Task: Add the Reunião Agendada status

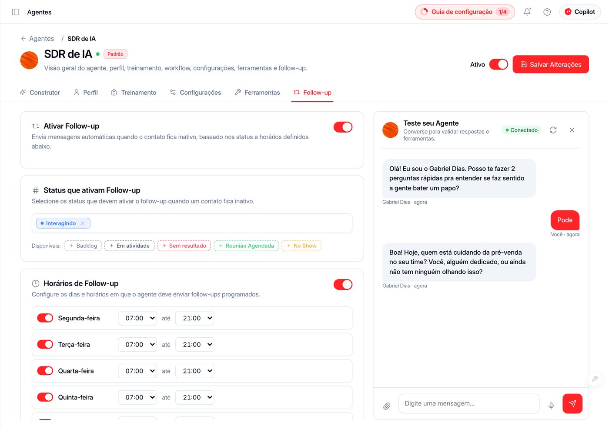Action: 246,246
